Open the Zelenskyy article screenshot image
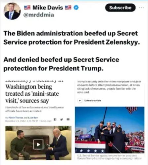Viewport: 148px width, 165px height. pos(38,120)
